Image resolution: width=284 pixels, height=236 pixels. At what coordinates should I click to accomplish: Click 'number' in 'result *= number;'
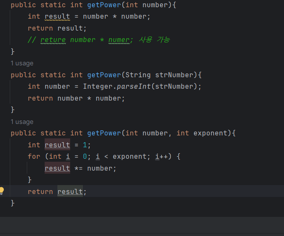[99, 169]
